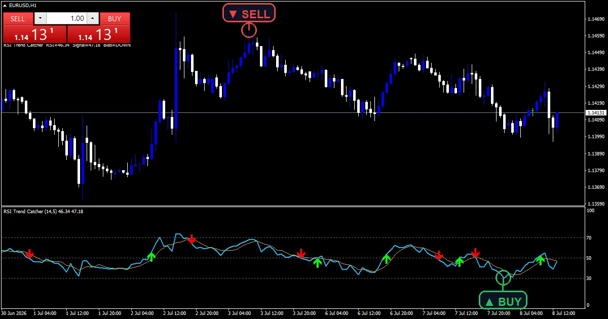Click the 1.13990 price scale label
The height and width of the screenshot is (319, 608).
pos(595,137)
